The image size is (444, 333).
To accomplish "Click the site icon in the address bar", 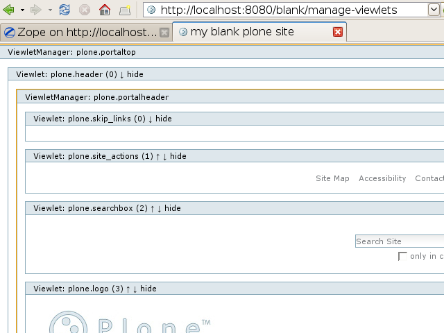I will point(151,10).
